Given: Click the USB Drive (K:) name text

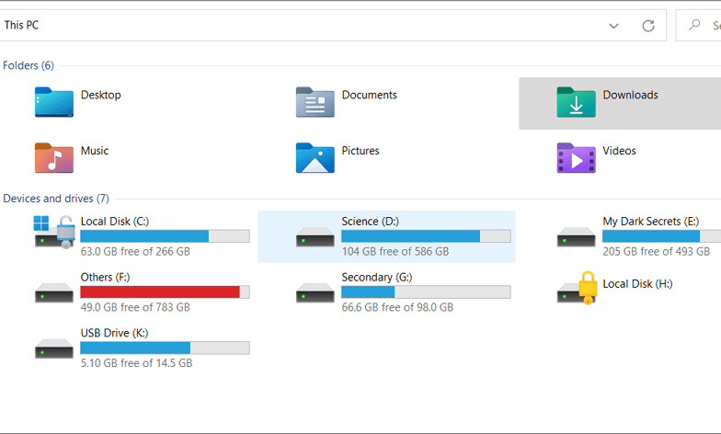Looking at the screenshot, I should point(114,333).
